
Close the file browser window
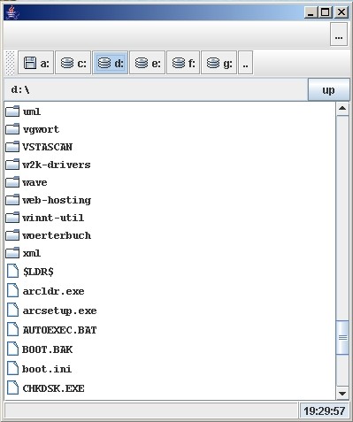coord(341,12)
